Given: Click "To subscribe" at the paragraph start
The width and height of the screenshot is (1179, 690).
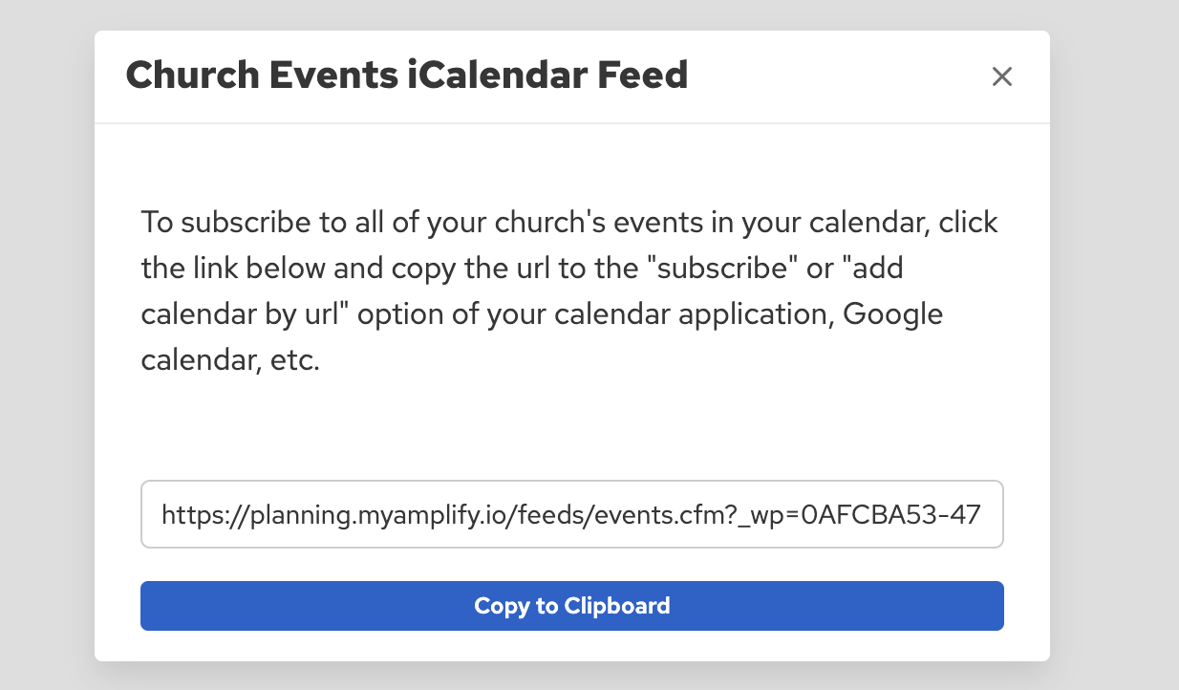Looking at the screenshot, I should pyautogui.click(x=212, y=223).
